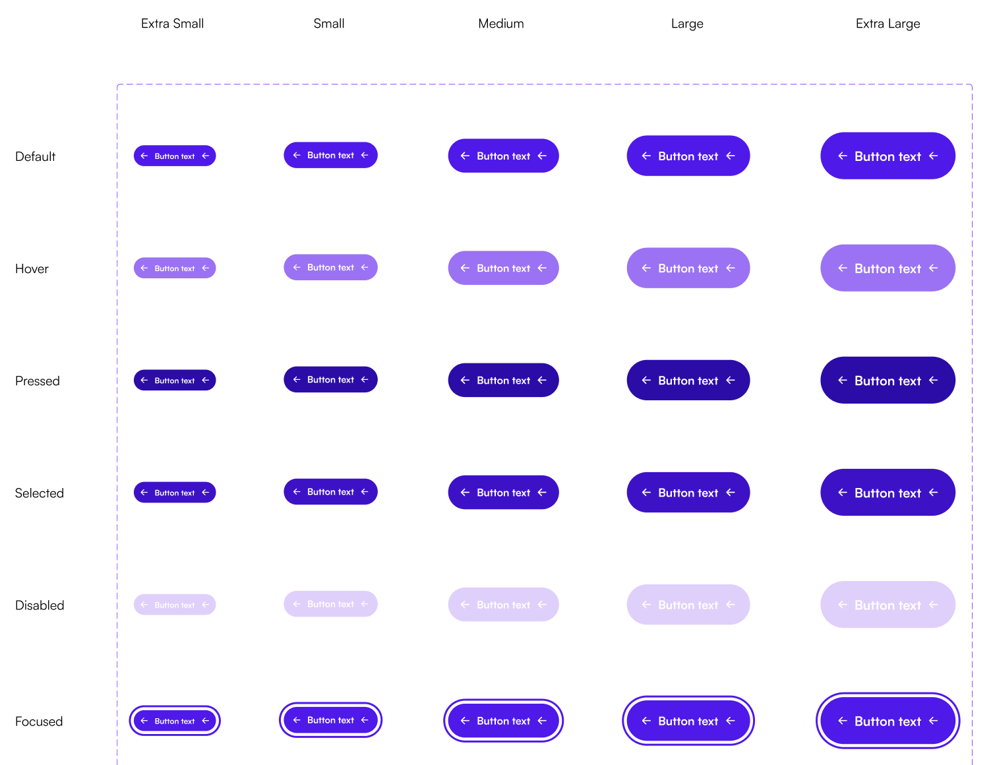Click trailing arrow icon in Large Default button
Viewport: 993px width, 765px height.
tap(731, 156)
